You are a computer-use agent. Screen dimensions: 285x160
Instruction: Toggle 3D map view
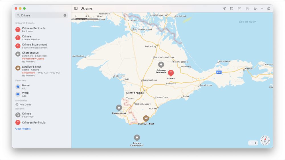click(239, 8)
